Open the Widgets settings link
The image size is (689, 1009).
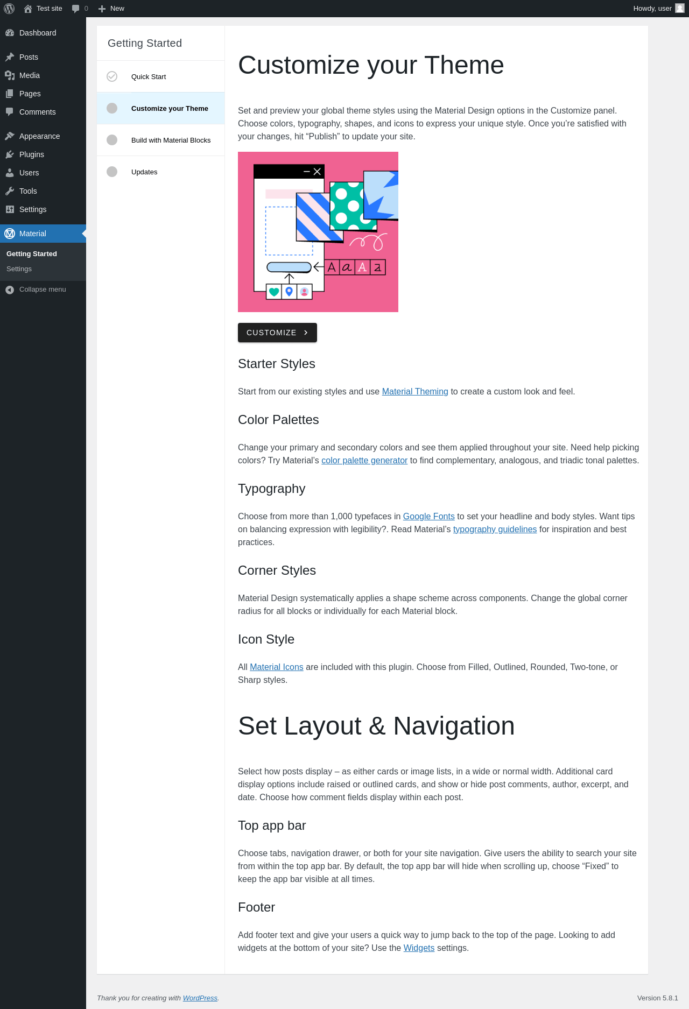(x=419, y=948)
